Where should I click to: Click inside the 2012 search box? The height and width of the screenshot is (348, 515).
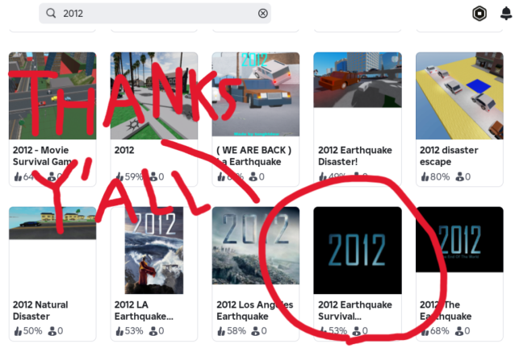155,14
